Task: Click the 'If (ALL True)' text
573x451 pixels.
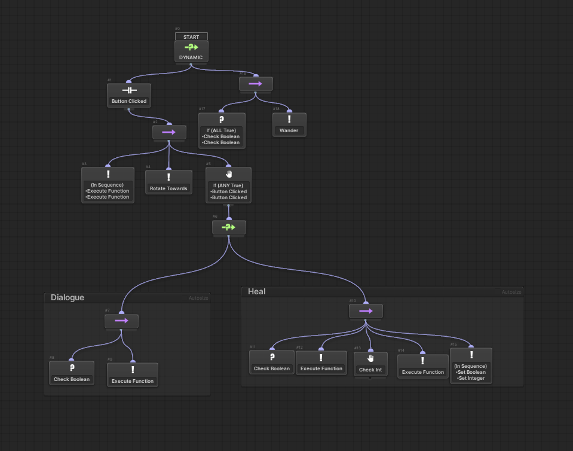Action: tap(221, 130)
